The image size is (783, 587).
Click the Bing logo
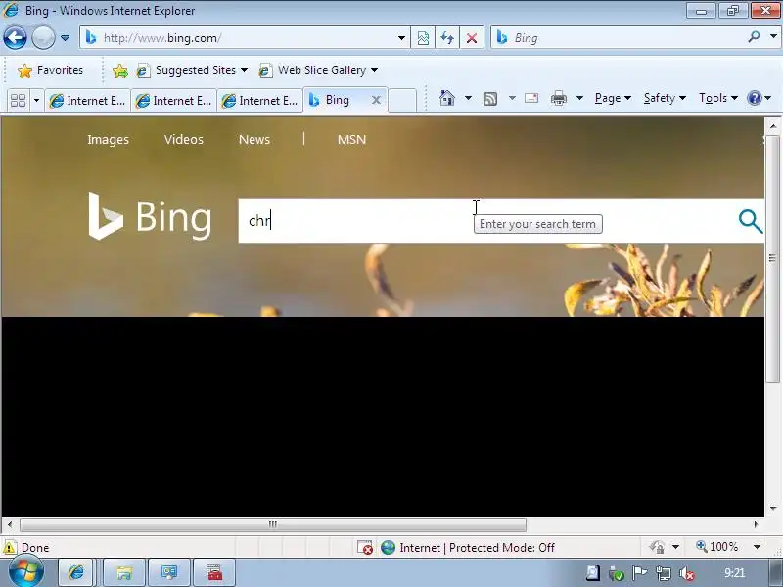point(150,216)
